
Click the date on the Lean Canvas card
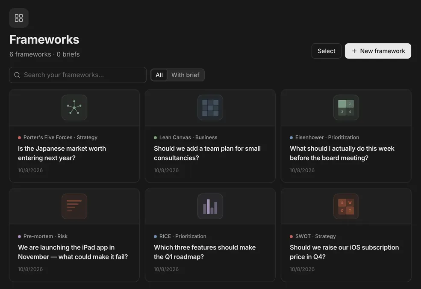click(166, 170)
